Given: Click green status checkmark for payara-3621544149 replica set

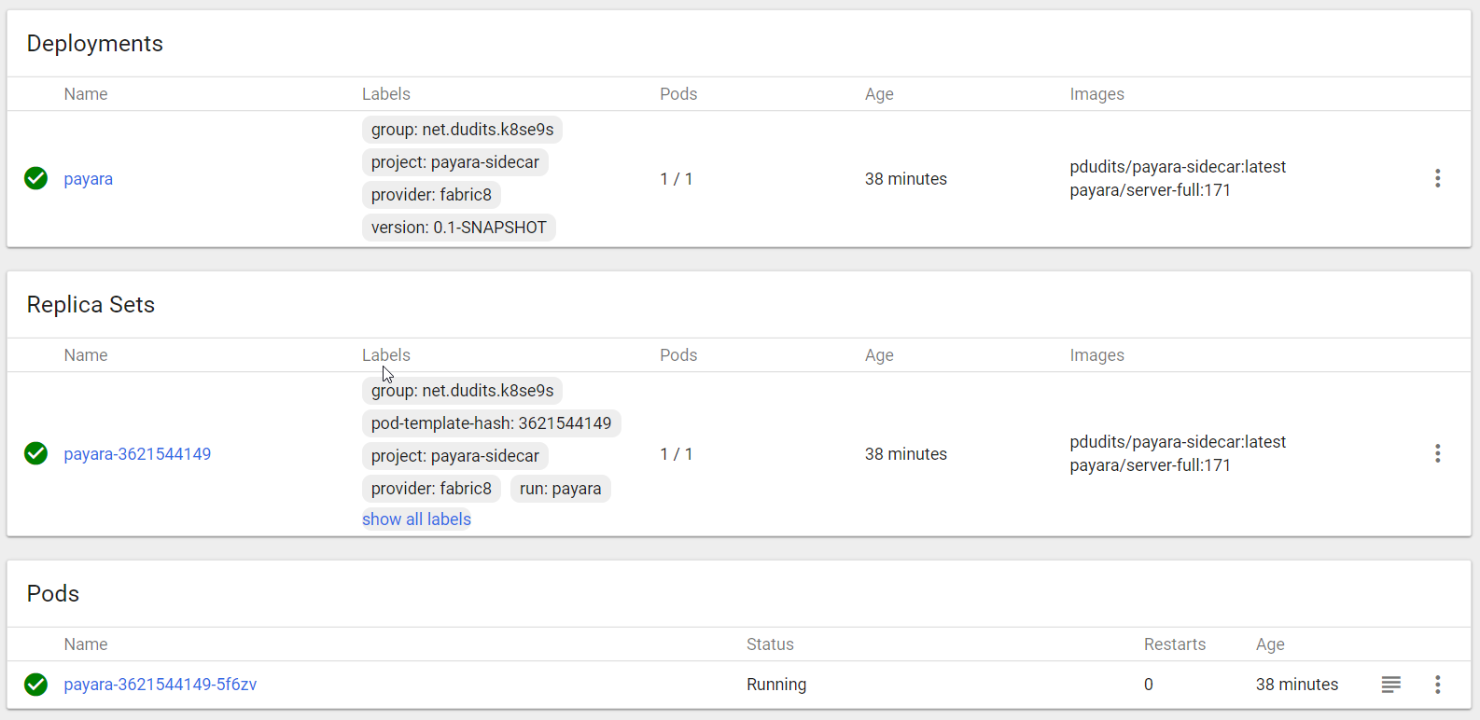Looking at the screenshot, I should [36, 453].
